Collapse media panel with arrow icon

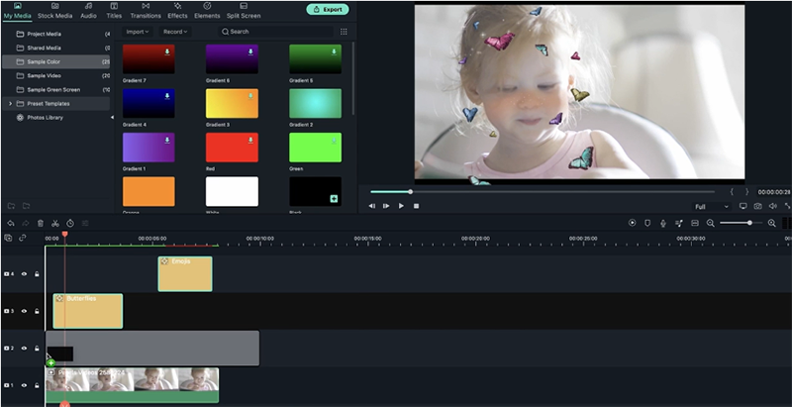coord(112,118)
